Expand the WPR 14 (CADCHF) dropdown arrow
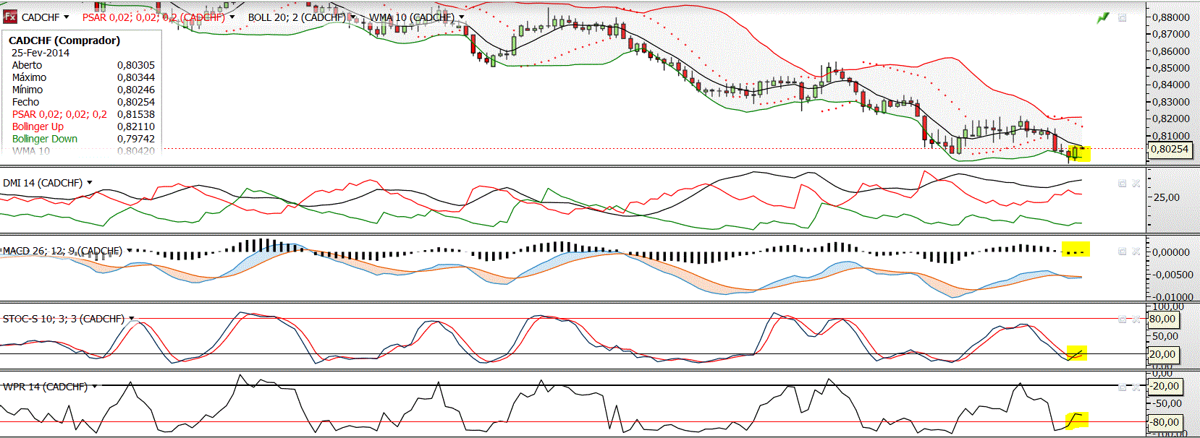This screenshot has height=438, width=1200. click(x=95, y=387)
